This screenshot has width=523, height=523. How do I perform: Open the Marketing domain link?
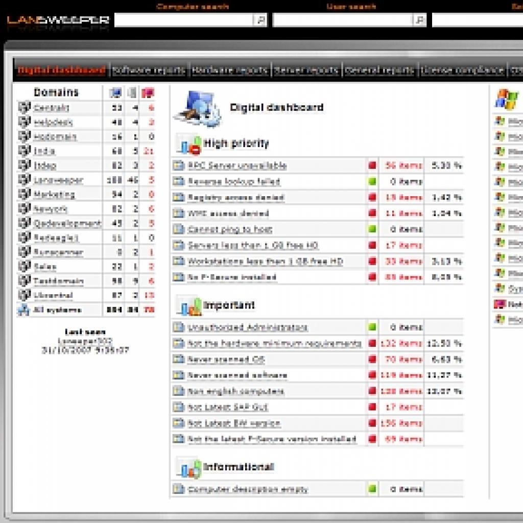point(54,194)
